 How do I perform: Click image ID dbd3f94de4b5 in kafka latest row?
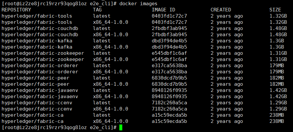169,41
